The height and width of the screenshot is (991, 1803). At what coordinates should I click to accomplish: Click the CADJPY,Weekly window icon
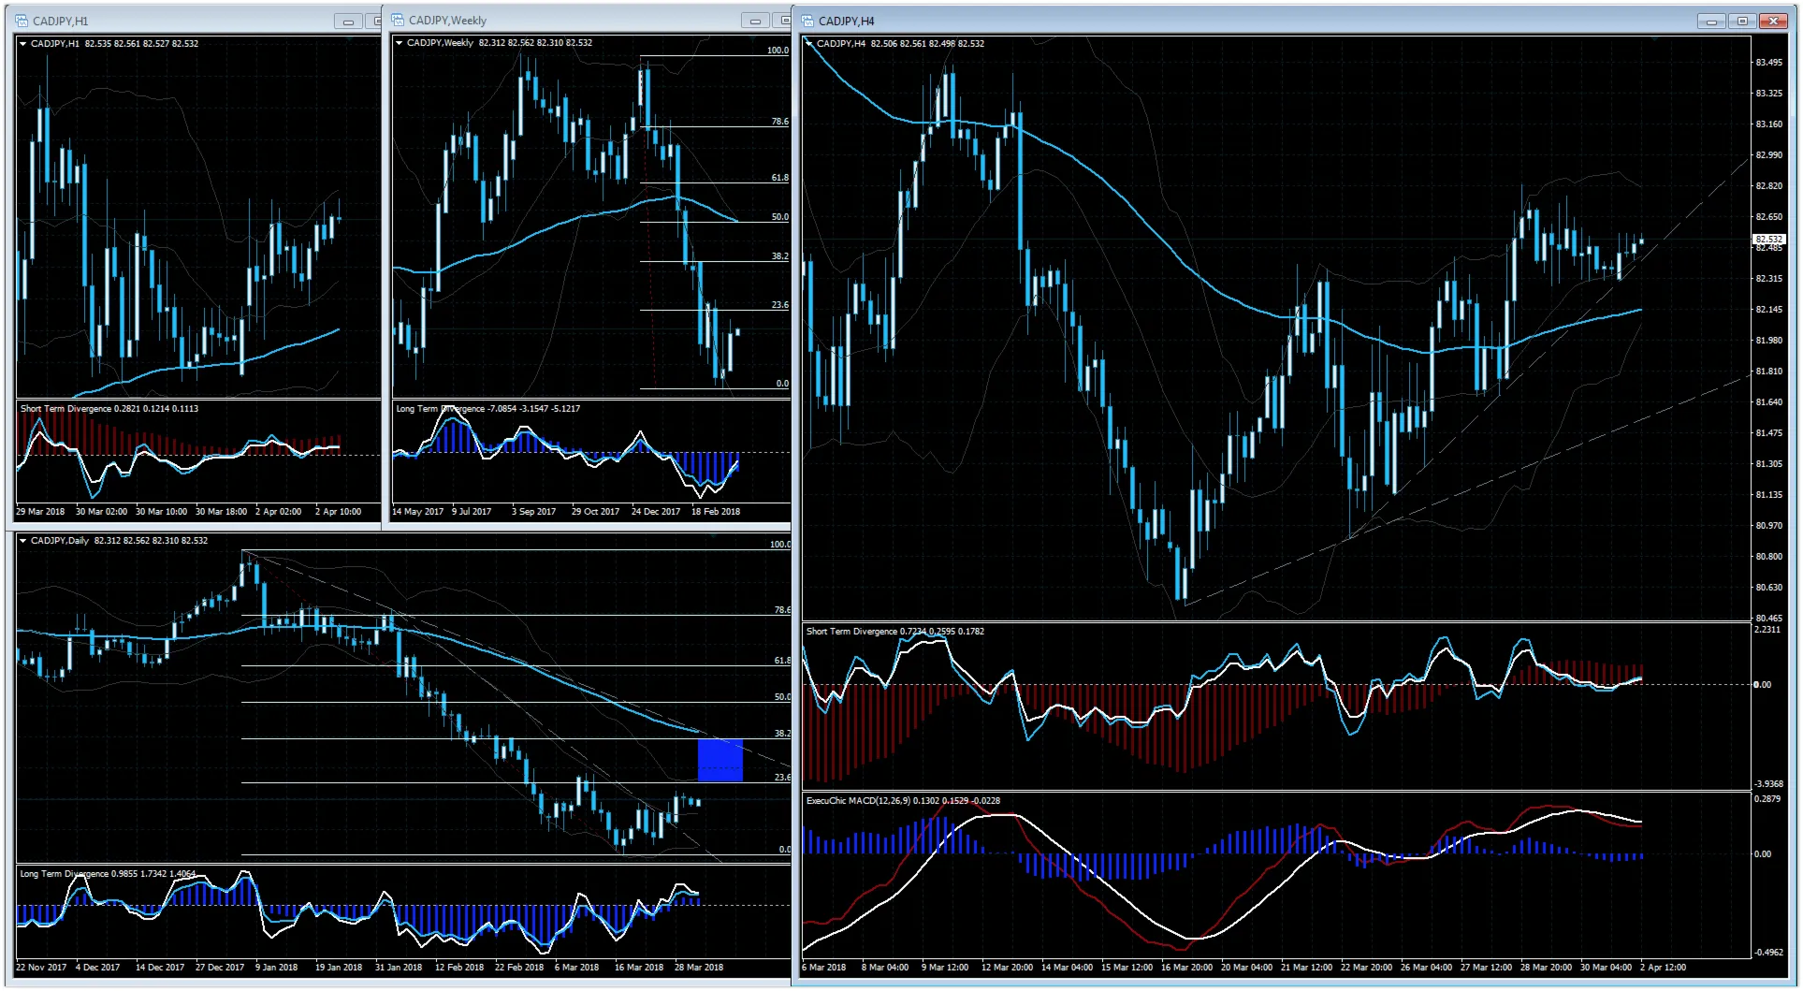click(398, 21)
